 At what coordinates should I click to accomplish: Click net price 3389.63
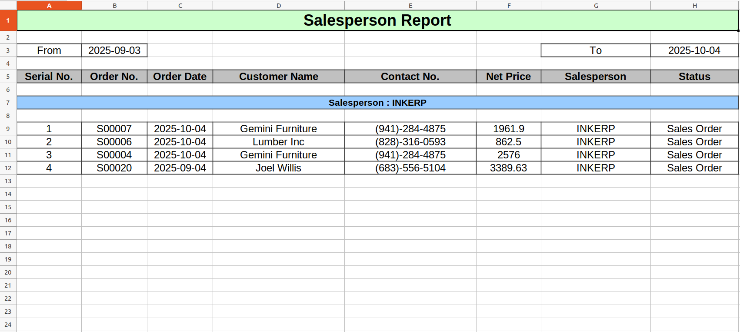coord(509,168)
